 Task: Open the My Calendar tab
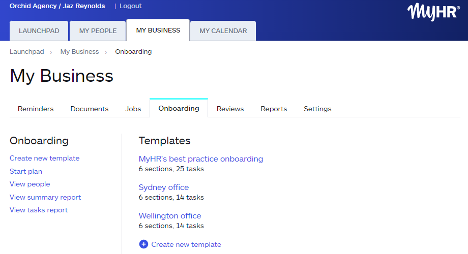pyautogui.click(x=223, y=31)
